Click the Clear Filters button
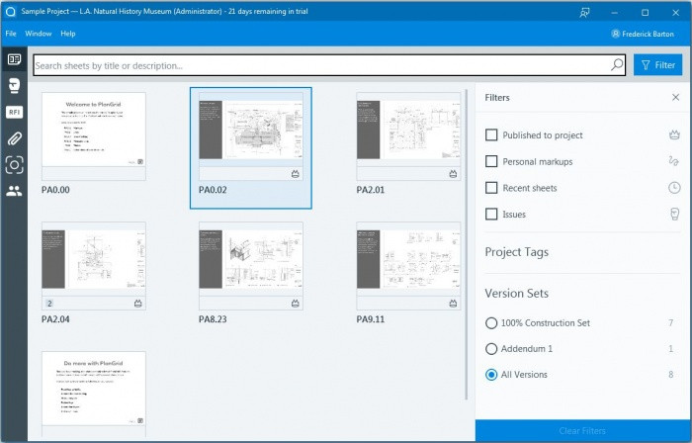Screen dimensions: 692x443 tap(582, 431)
